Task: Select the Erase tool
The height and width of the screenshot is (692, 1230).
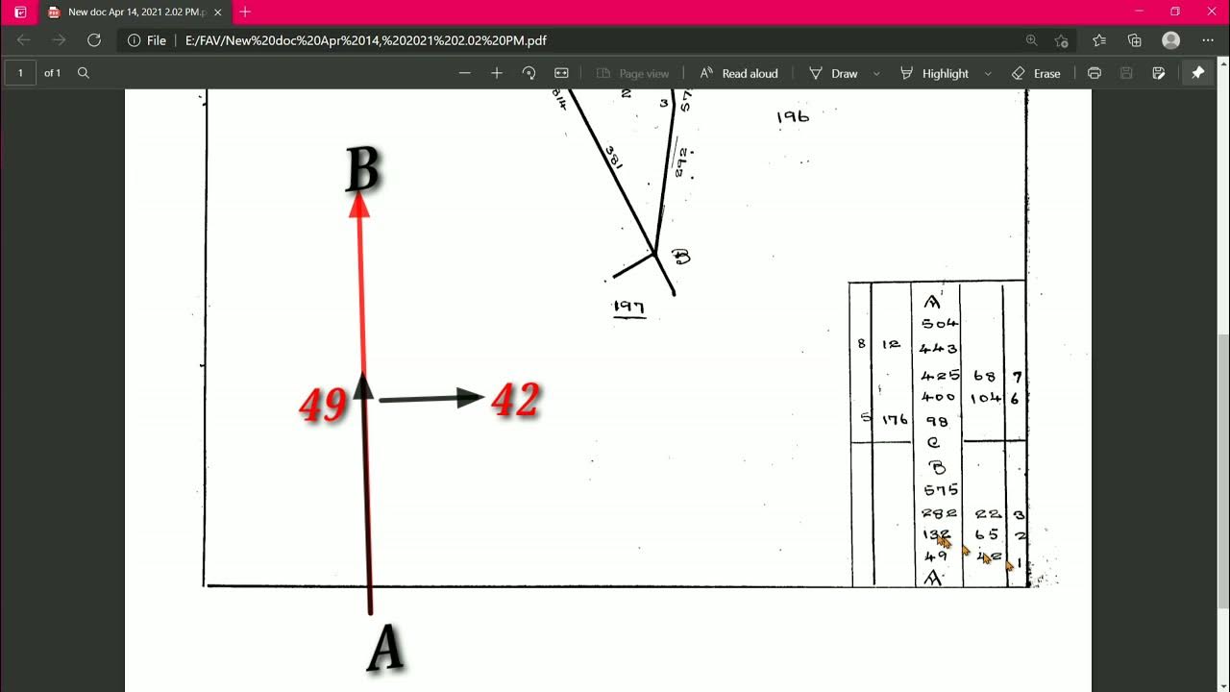Action: point(1036,73)
